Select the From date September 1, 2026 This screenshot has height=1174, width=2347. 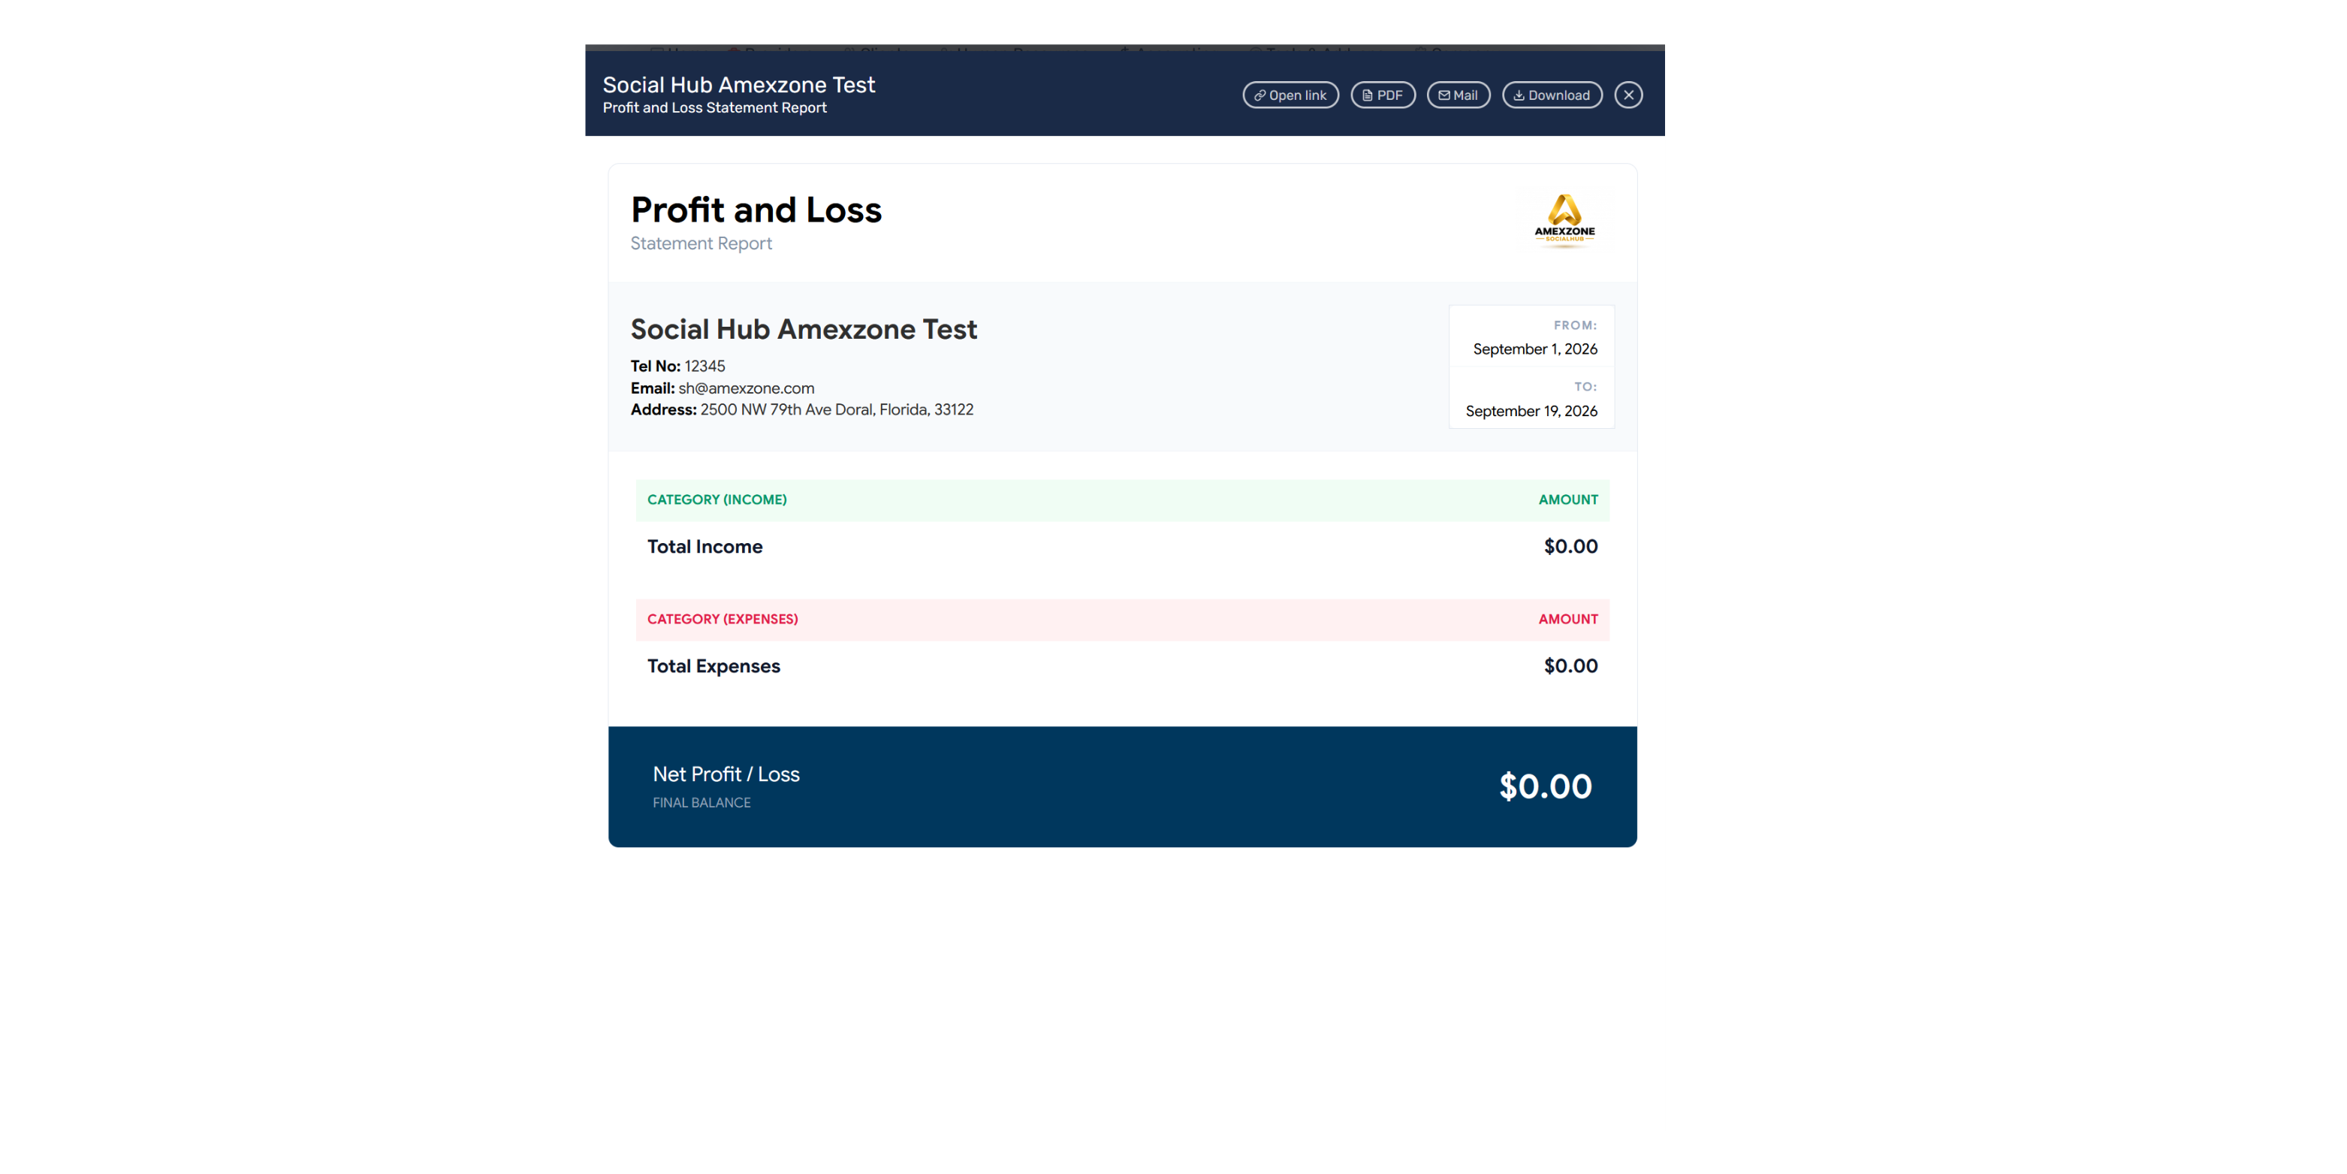click(x=1534, y=349)
